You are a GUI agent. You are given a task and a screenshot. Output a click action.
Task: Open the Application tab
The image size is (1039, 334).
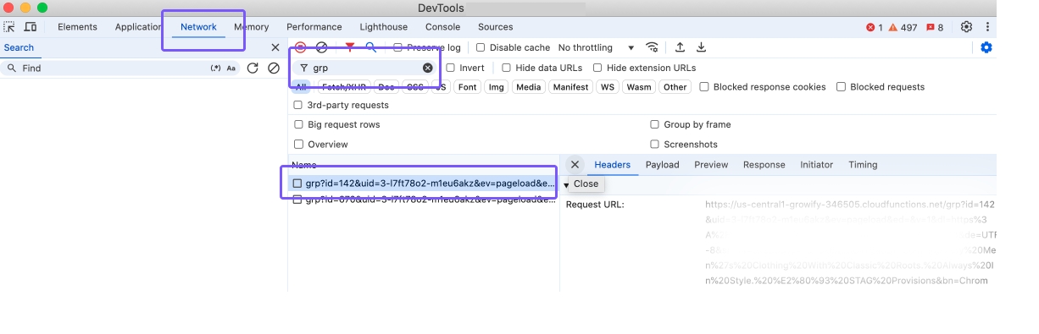tap(137, 27)
